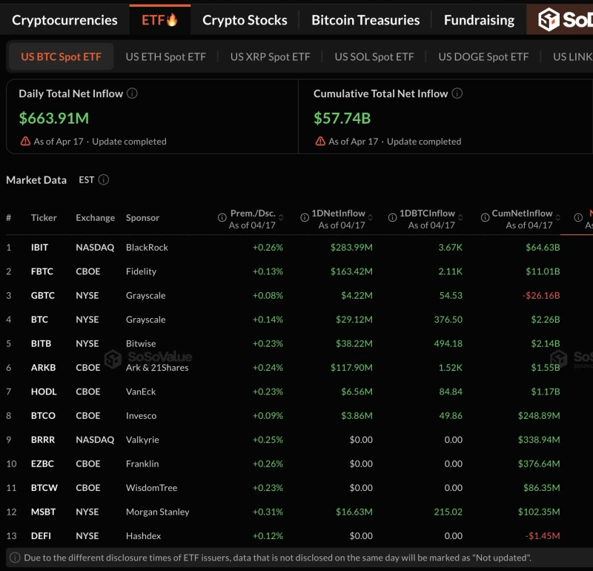Click warning icon under Daily Total Net Inflow
This screenshot has height=571, width=593.
pyautogui.click(x=25, y=141)
